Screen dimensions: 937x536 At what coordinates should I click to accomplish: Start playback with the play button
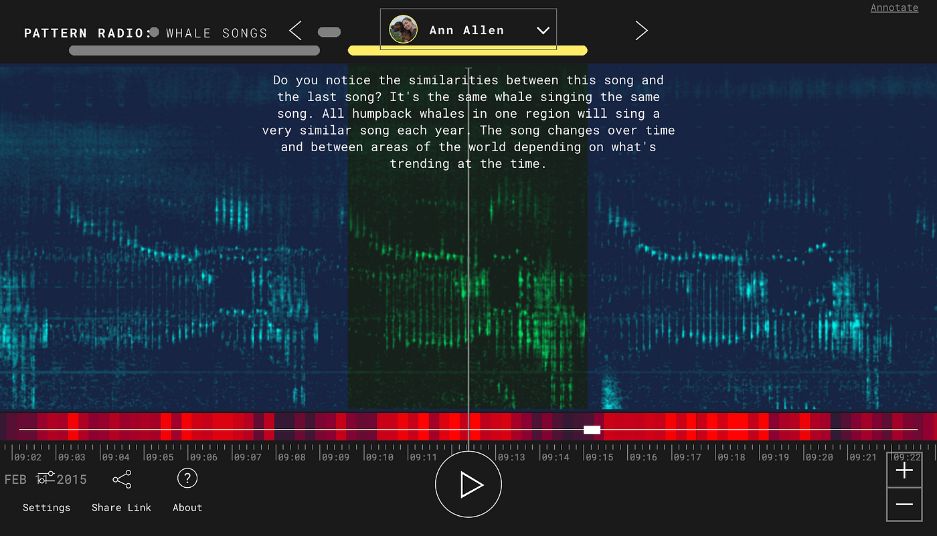468,484
